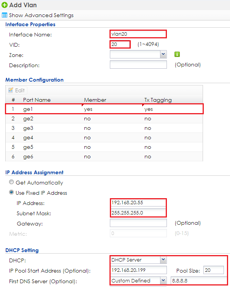Click First DNS Server field 8.8.8.8
This screenshot has height=287, width=230.
tap(199, 281)
